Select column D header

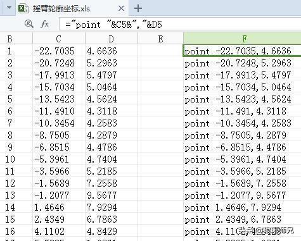112,39
